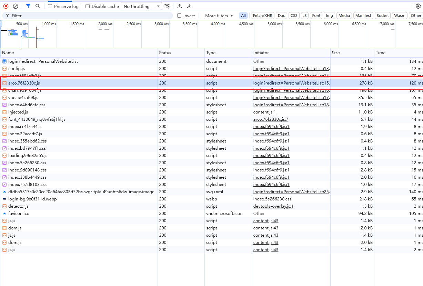
Task: Click the Filter text input field
Action: click(x=90, y=16)
